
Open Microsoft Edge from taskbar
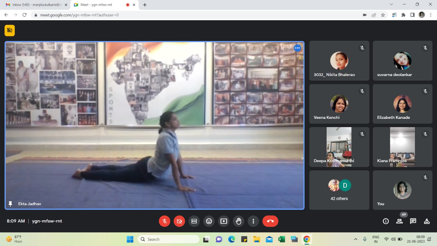[x=232, y=239]
